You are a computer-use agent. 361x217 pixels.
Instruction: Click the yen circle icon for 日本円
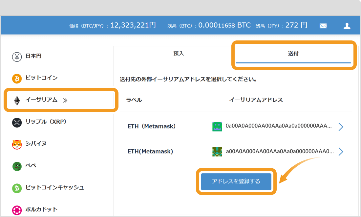[x=17, y=57]
